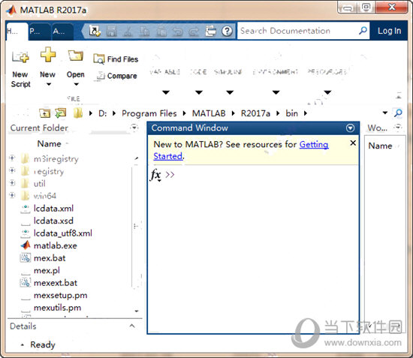Click Program Files in the folder path

pos(149,113)
